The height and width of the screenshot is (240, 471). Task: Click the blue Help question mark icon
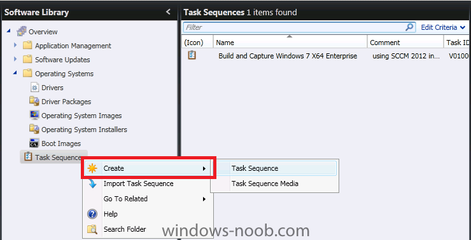(92, 214)
